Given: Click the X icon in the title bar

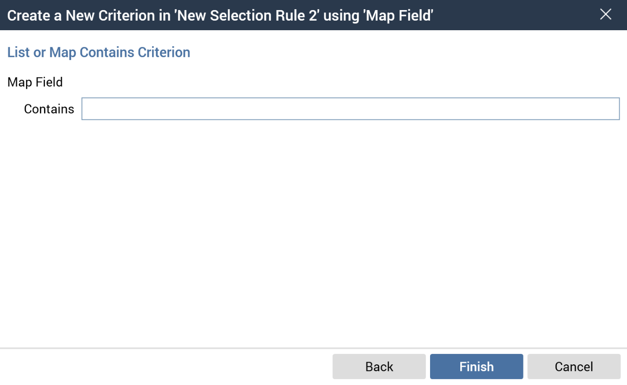Looking at the screenshot, I should [605, 15].
